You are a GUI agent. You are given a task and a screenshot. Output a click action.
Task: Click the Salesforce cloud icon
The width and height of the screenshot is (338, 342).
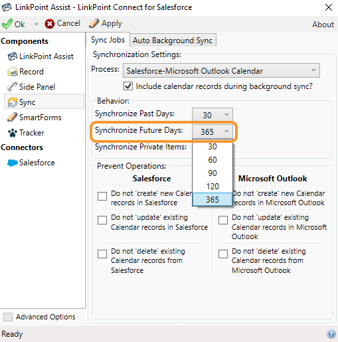point(13,163)
